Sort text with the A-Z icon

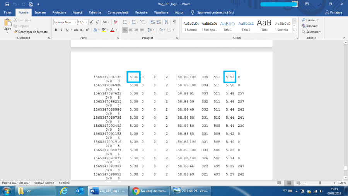(x=166, y=22)
